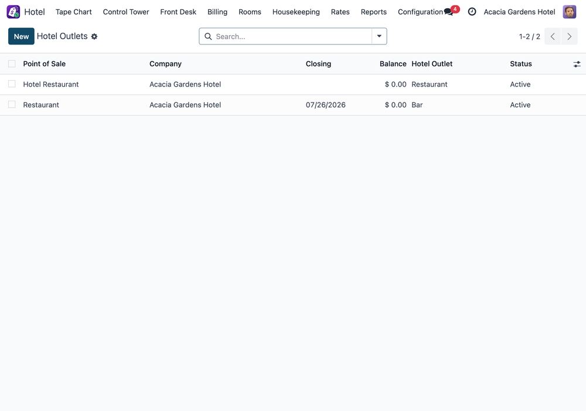Open the Hotel Restaurant record
Image resolution: width=586 pixels, height=411 pixels.
pyautogui.click(x=51, y=84)
